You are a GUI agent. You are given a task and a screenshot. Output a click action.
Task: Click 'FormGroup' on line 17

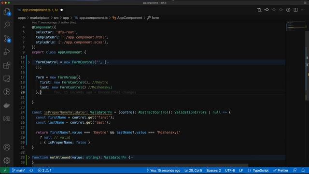67,77
